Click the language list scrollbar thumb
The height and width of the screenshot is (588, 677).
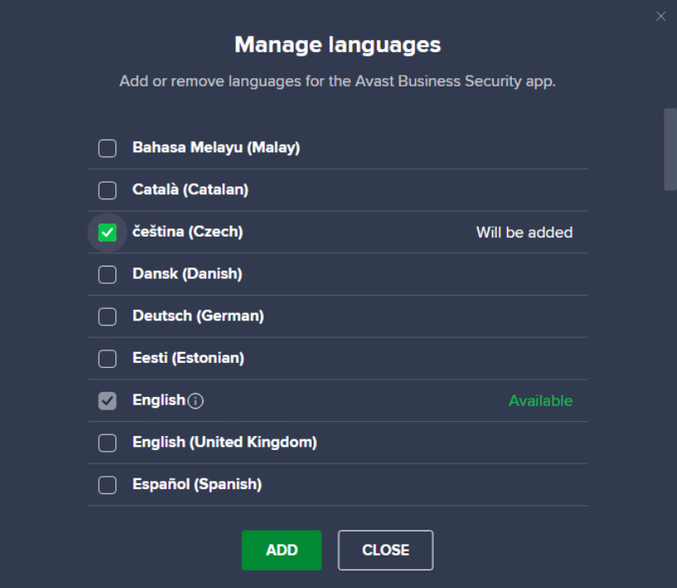point(670,149)
